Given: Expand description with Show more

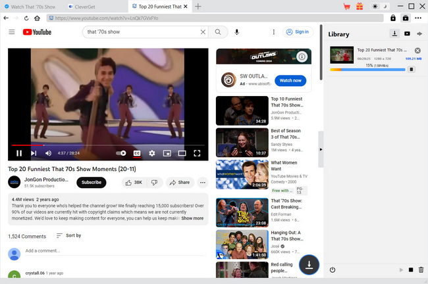Looking at the screenshot, I should click(x=192, y=218).
